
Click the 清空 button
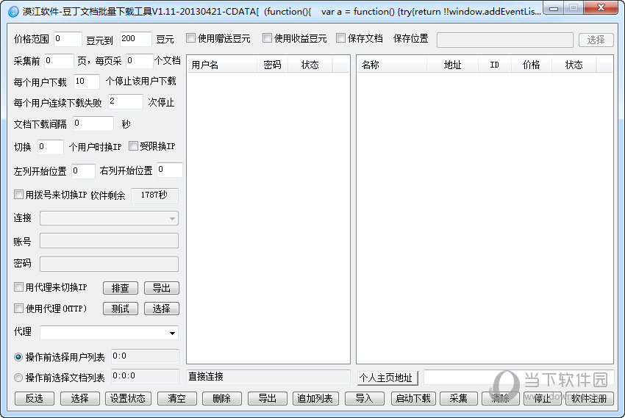point(177,398)
